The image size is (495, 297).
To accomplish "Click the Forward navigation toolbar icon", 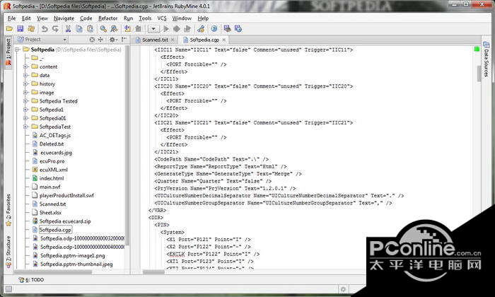I will [x=139, y=29].
